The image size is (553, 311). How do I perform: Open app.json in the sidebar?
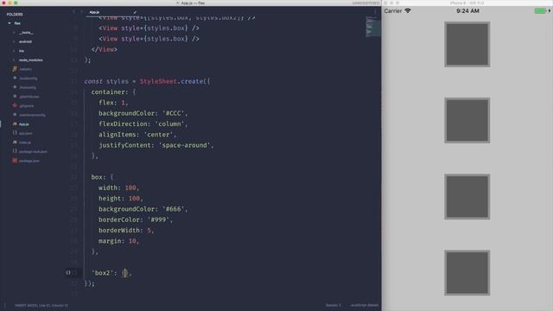click(26, 133)
